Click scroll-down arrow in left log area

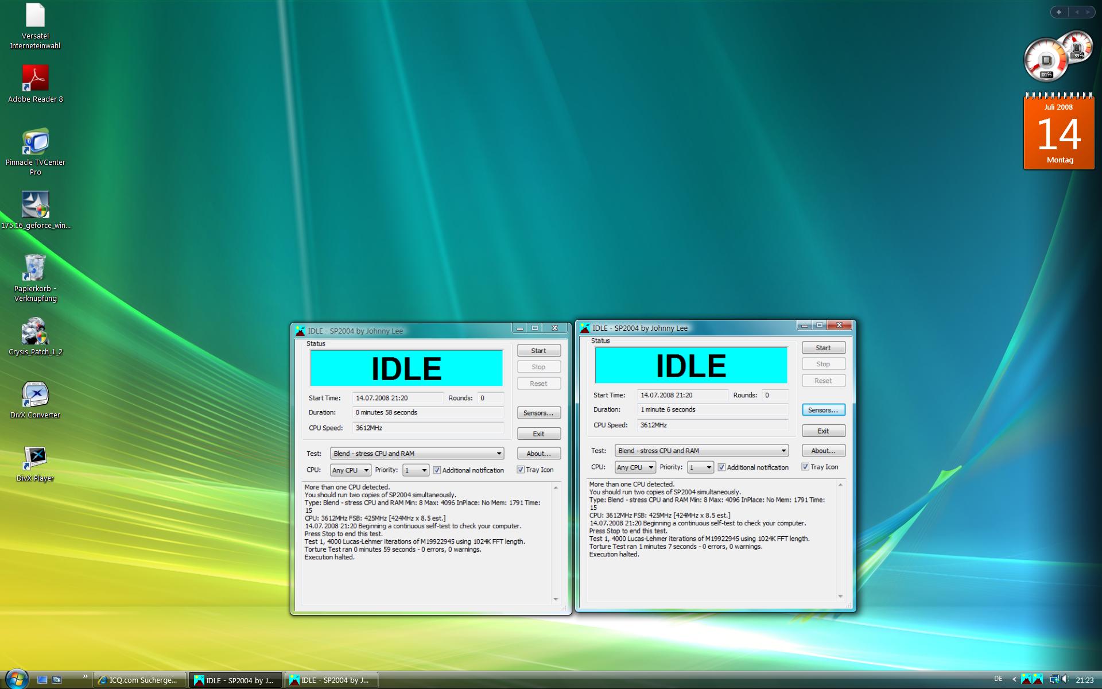(x=556, y=599)
